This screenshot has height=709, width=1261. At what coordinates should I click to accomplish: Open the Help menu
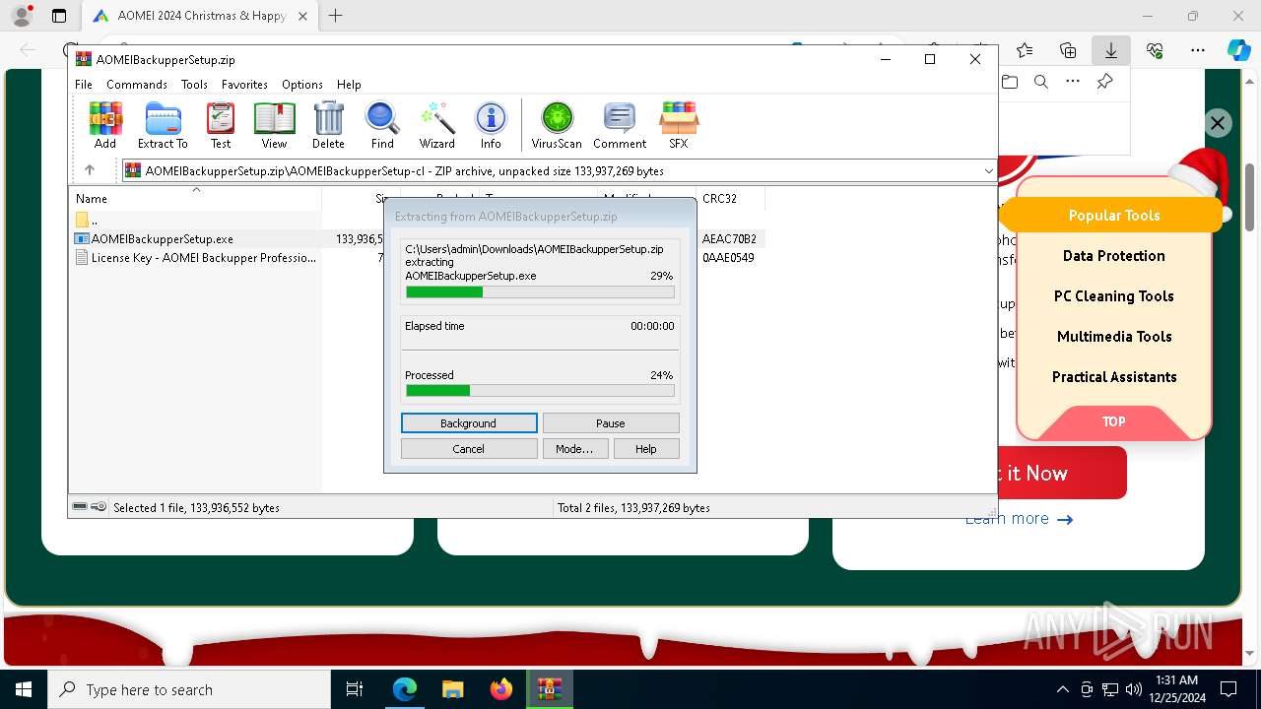tap(349, 85)
